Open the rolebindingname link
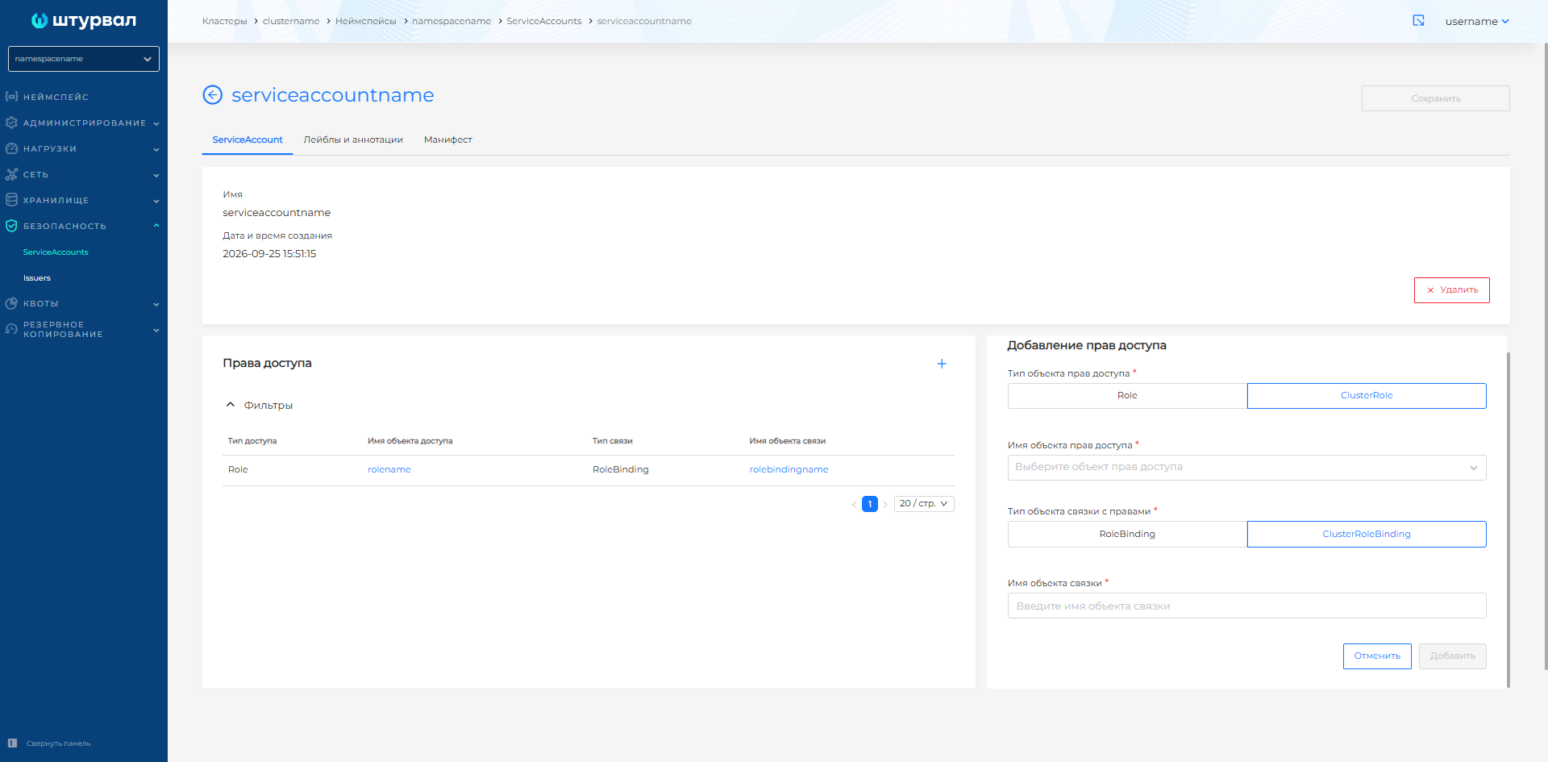The height and width of the screenshot is (762, 1548). 789,469
